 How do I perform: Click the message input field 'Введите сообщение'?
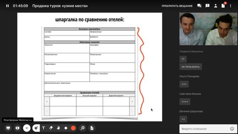204,129
